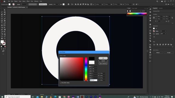
Task: Open the fill color dropdown in the control bar
Action: tap(11, 4)
